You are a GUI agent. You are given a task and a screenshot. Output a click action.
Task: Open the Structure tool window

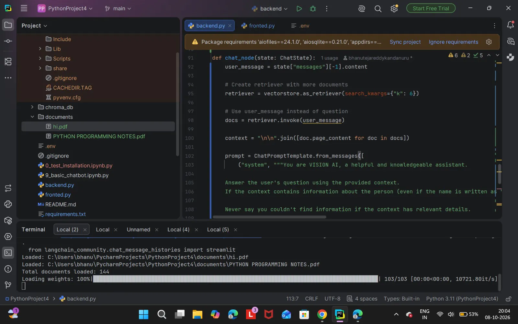tap(8, 62)
